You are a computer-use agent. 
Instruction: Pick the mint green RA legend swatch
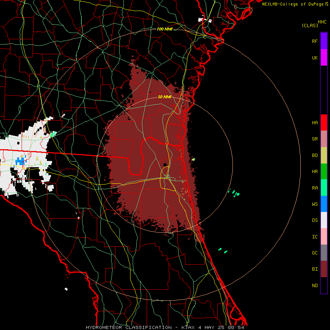tap(324, 188)
